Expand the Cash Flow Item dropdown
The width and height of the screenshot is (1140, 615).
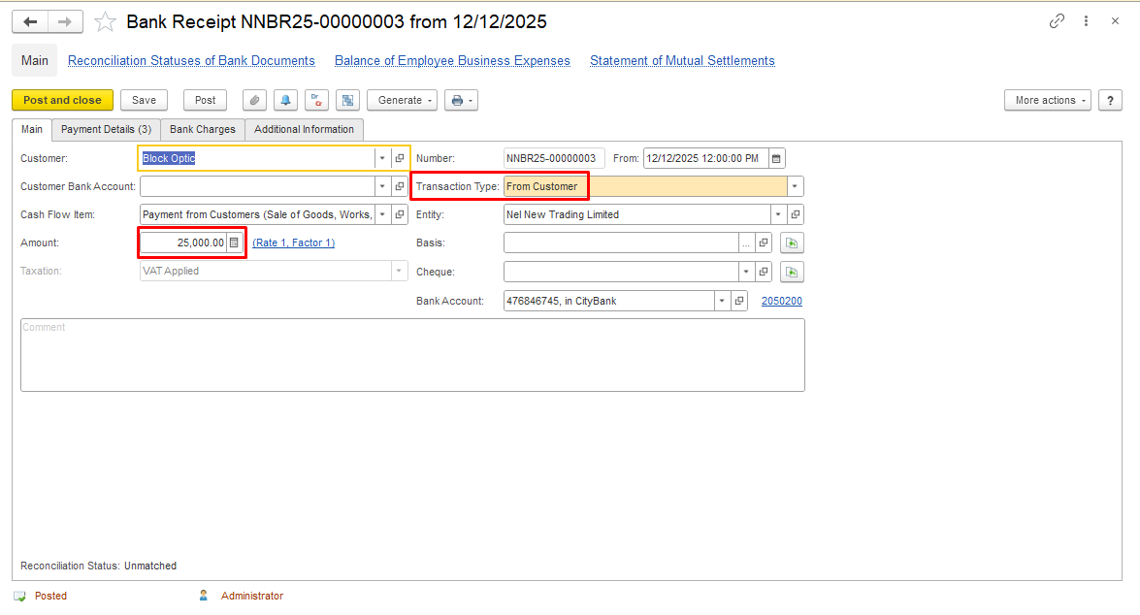382,214
